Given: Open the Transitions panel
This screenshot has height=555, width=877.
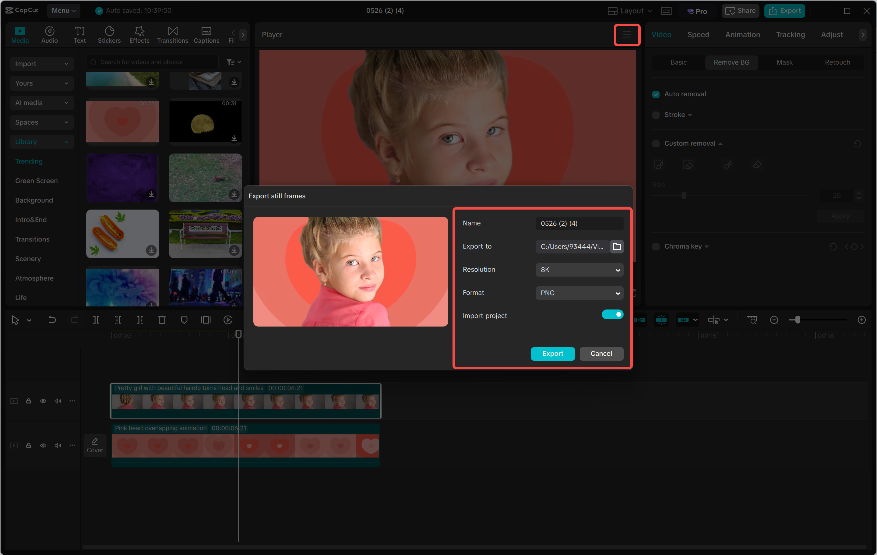Looking at the screenshot, I should click(x=172, y=35).
